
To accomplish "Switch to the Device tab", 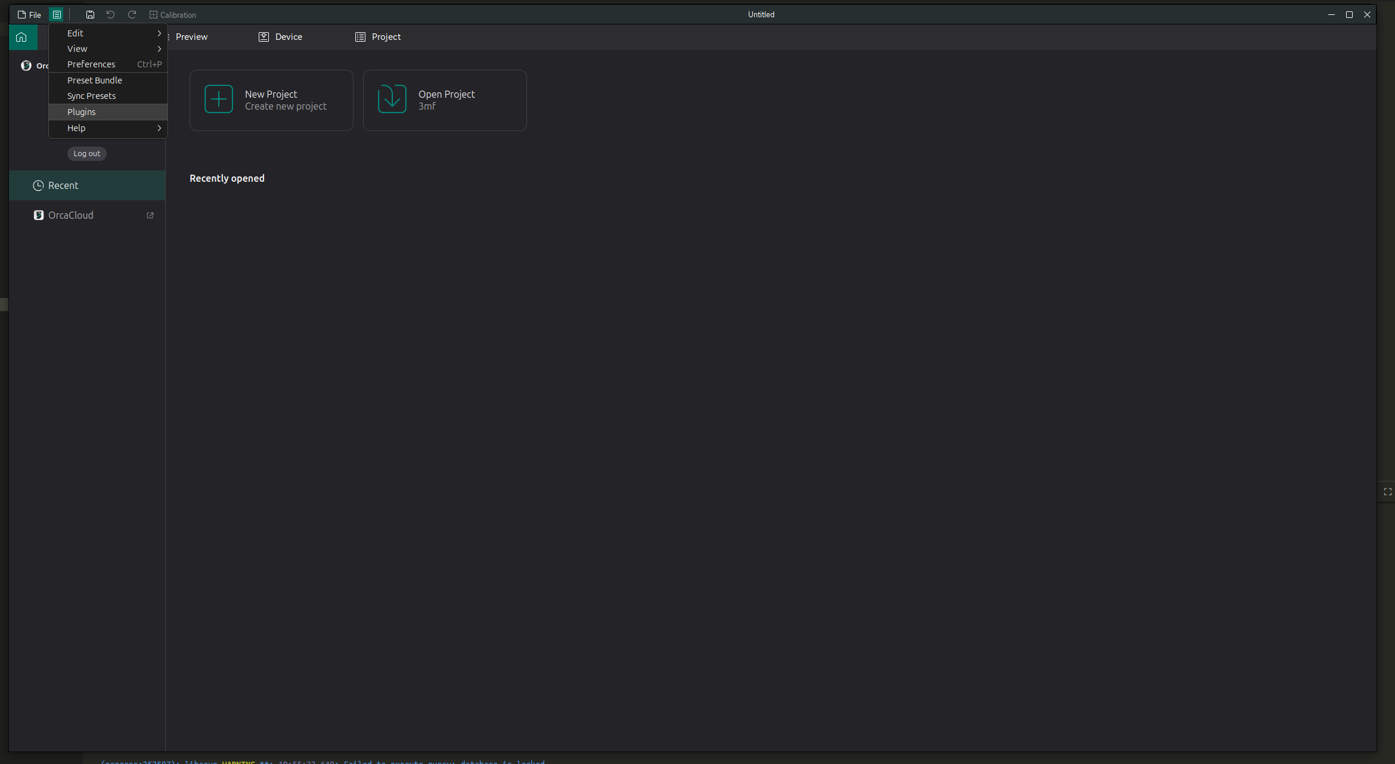I will point(281,36).
